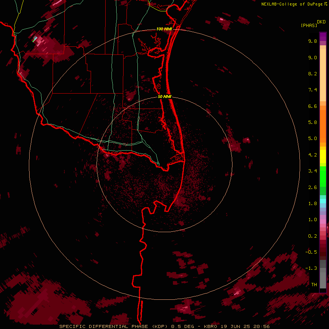Image resolution: width=329 pixels, height=329 pixels.
Task: Click the cyan segment of color scale
Action: coord(323,201)
